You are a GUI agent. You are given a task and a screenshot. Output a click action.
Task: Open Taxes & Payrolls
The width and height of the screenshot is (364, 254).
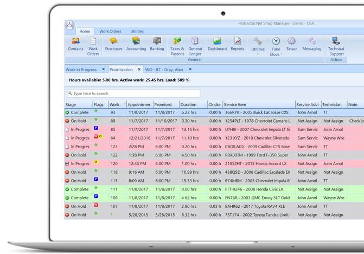tap(177, 47)
